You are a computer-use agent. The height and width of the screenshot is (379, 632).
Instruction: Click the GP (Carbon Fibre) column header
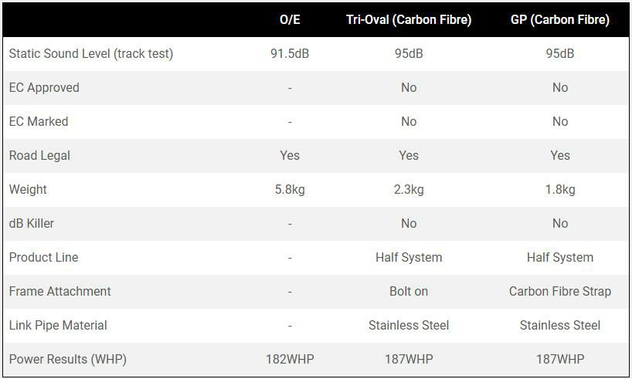559,20
